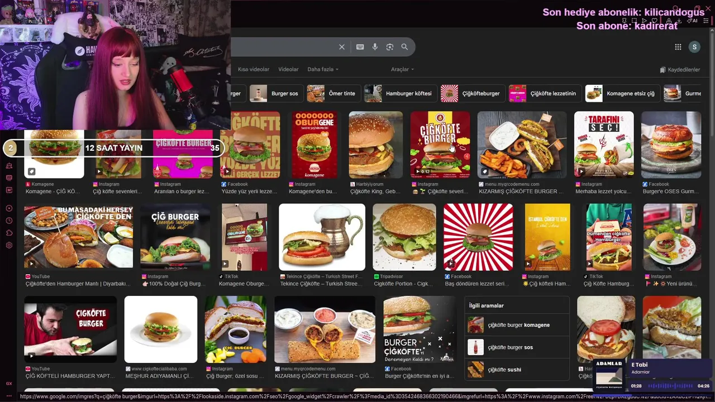Switch to the 'Kısa videolar' tab
The height and width of the screenshot is (402, 715).
(254, 69)
